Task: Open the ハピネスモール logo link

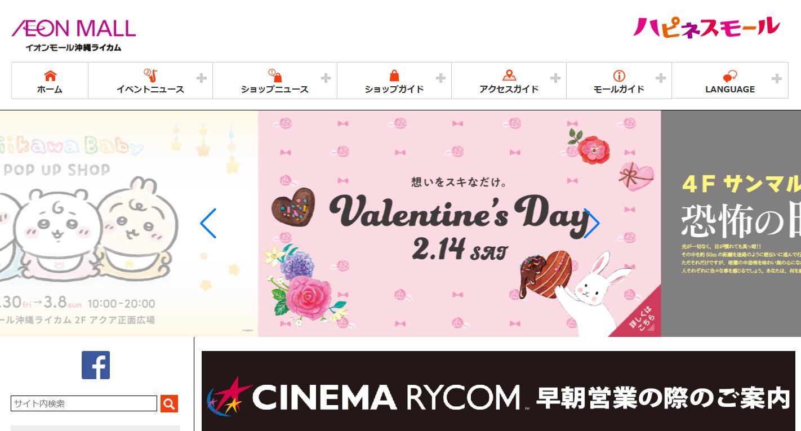Action: [x=706, y=27]
